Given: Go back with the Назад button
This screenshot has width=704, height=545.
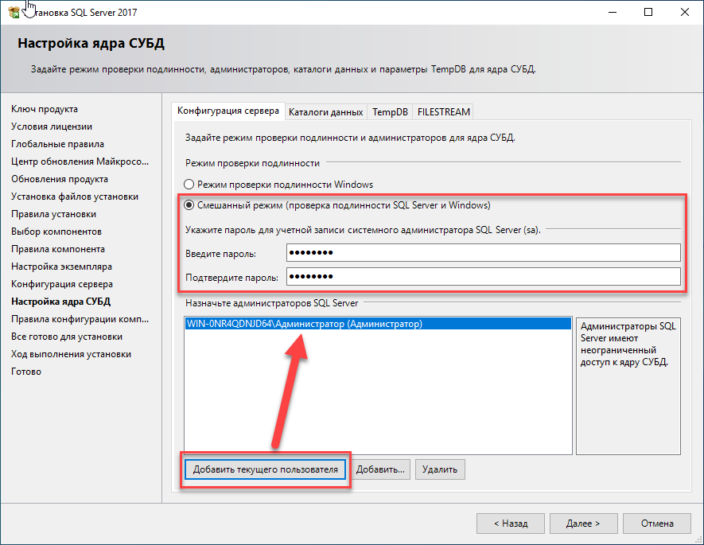Looking at the screenshot, I should click(x=510, y=524).
